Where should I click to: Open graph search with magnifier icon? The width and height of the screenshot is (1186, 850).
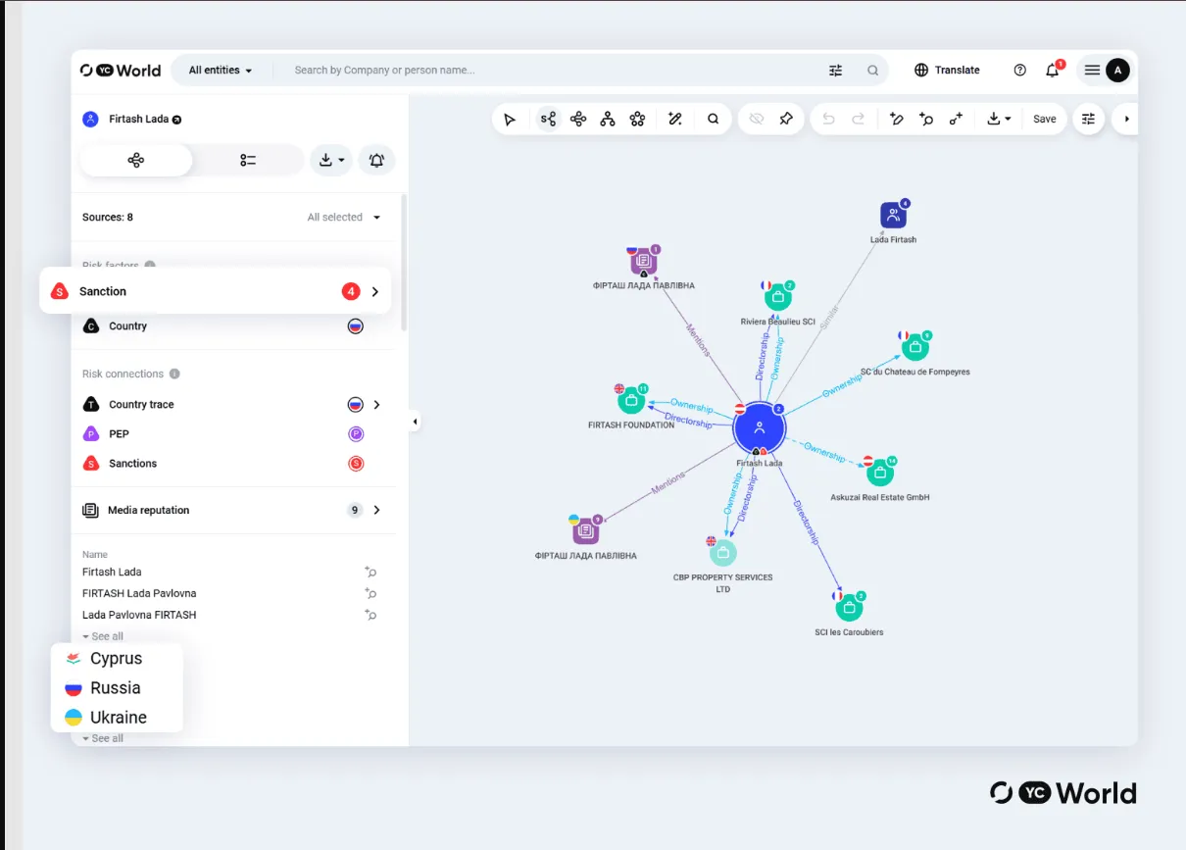[714, 119]
